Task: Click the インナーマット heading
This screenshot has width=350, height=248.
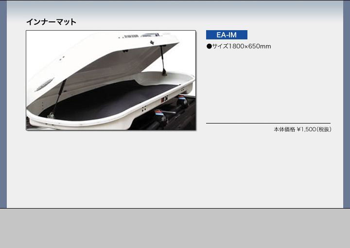Action: click(x=52, y=22)
